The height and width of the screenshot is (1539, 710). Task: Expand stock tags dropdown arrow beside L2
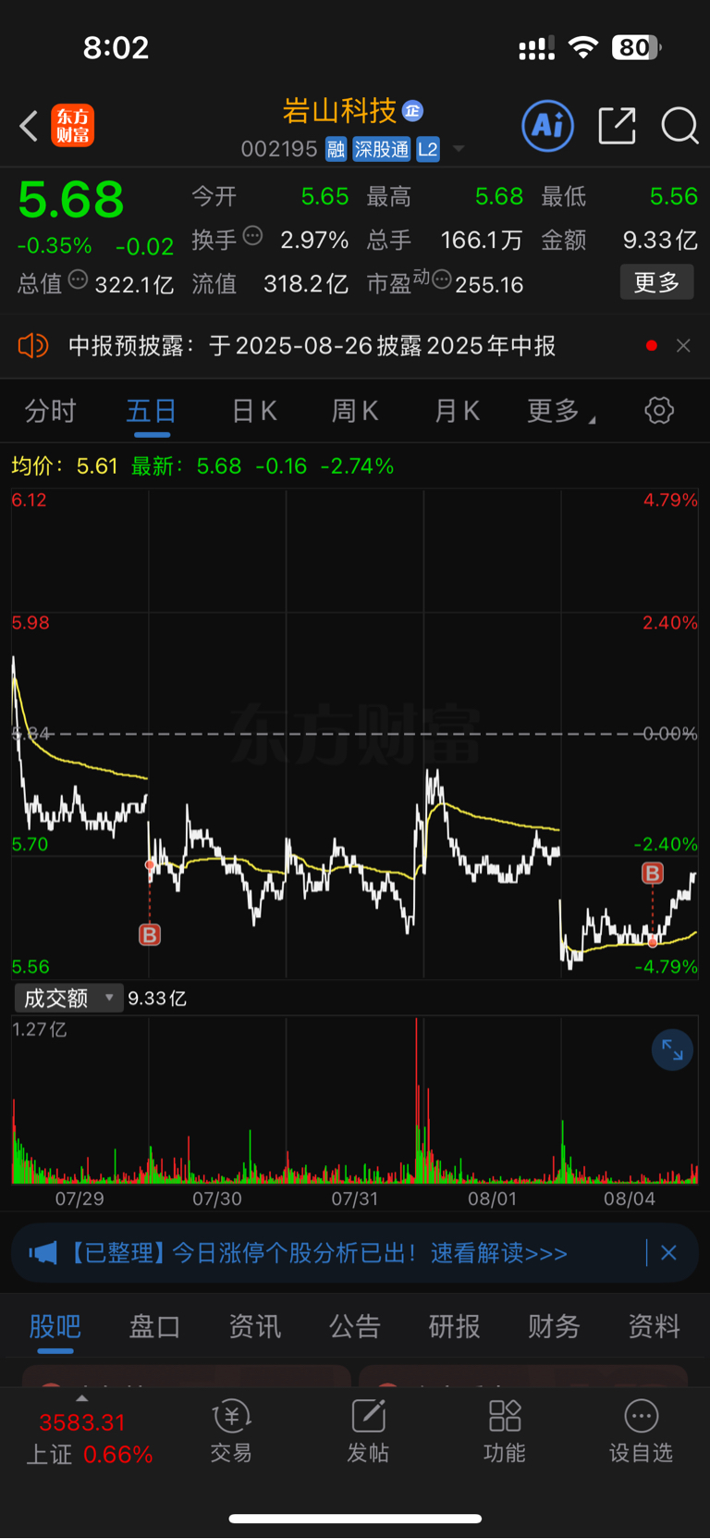click(x=459, y=149)
